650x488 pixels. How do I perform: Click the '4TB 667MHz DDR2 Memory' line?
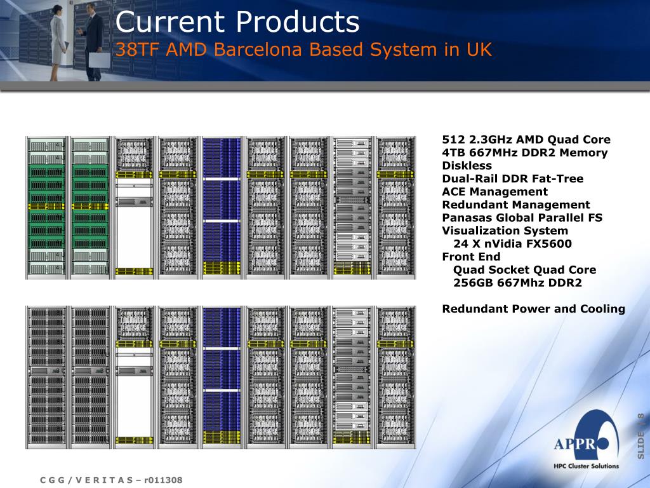coord(525,152)
